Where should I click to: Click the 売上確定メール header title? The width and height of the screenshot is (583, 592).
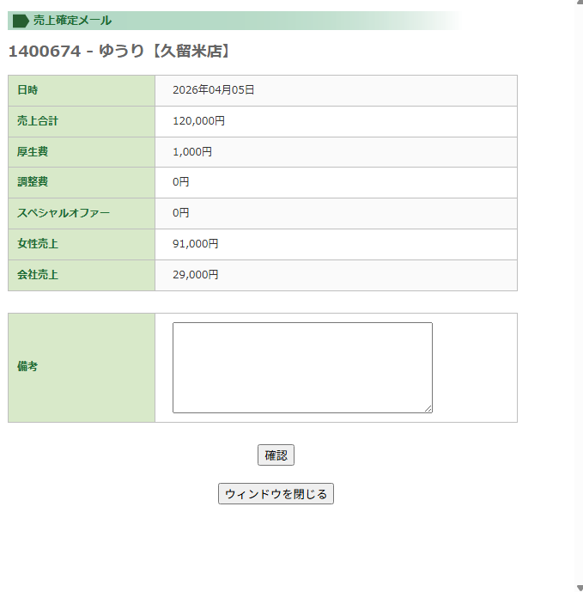point(72,21)
